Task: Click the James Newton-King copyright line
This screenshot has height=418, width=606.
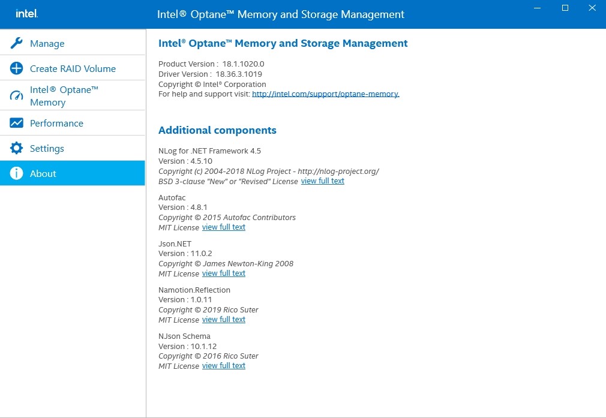Action: click(x=226, y=263)
